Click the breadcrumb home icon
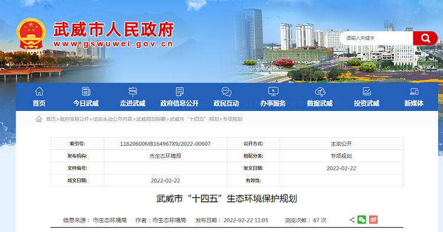Image resolution: width=443 pixels, height=232 pixels. [x=39, y=119]
